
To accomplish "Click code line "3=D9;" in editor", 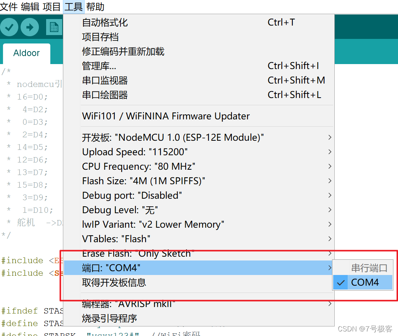I will (x=35, y=197).
